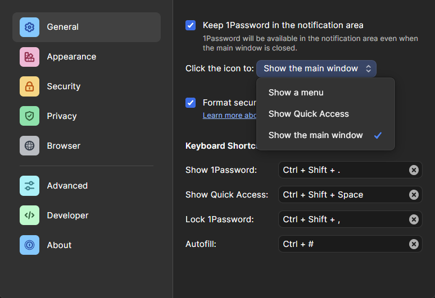Click the Developer code brackets icon

pyautogui.click(x=29, y=215)
